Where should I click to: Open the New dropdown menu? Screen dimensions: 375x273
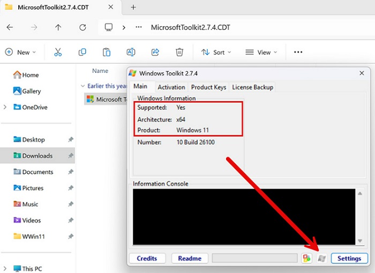coord(20,52)
